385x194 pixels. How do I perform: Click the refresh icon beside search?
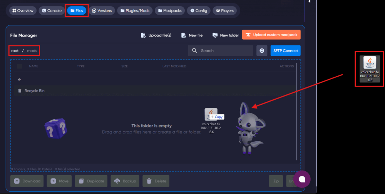point(262,51)
